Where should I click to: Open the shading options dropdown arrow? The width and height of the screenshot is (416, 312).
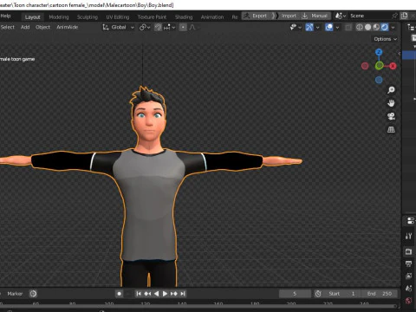click(393, 27)
